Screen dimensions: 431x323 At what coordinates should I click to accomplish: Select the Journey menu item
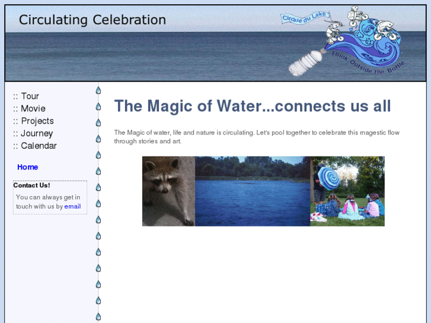(37, 133)
